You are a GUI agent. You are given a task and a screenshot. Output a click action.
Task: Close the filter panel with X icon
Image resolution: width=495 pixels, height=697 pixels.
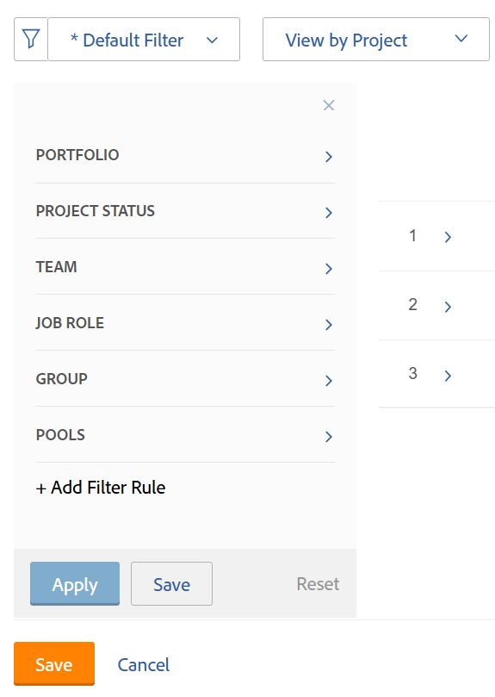(329, 105)
